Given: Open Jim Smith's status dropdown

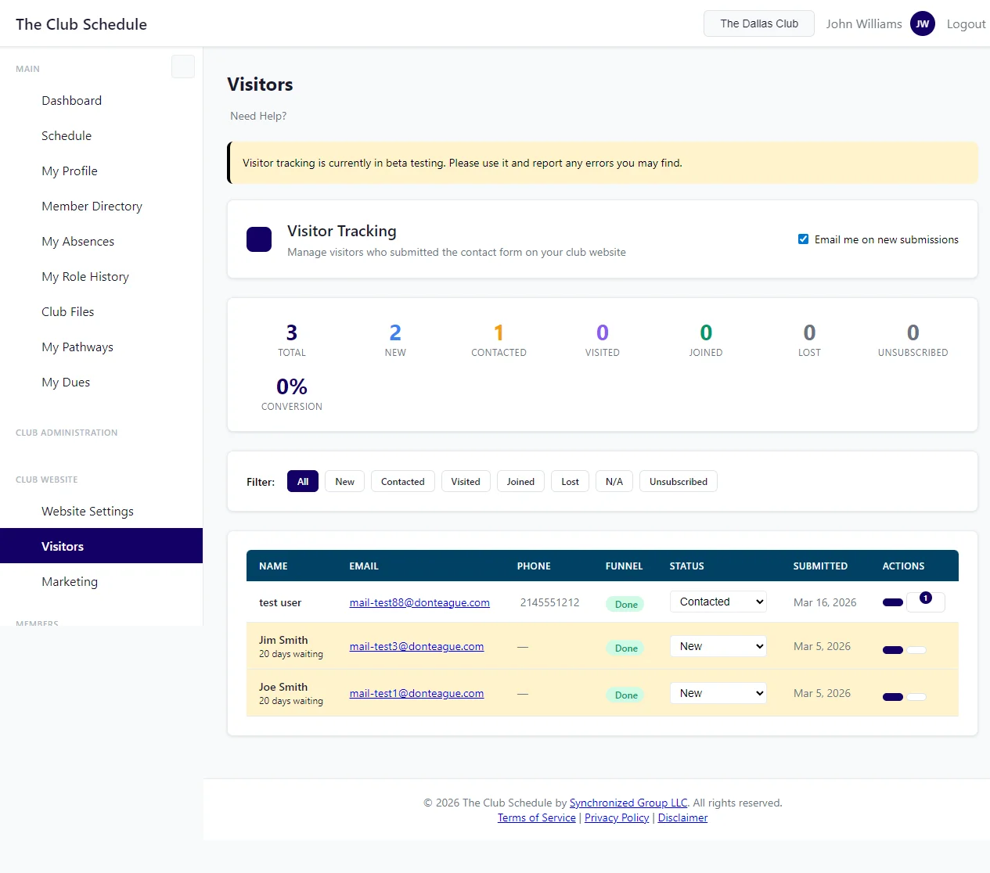Looking at the screenshot, I should pos(718,646).
